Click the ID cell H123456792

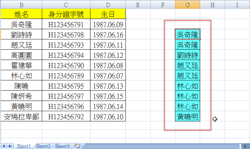66,116
